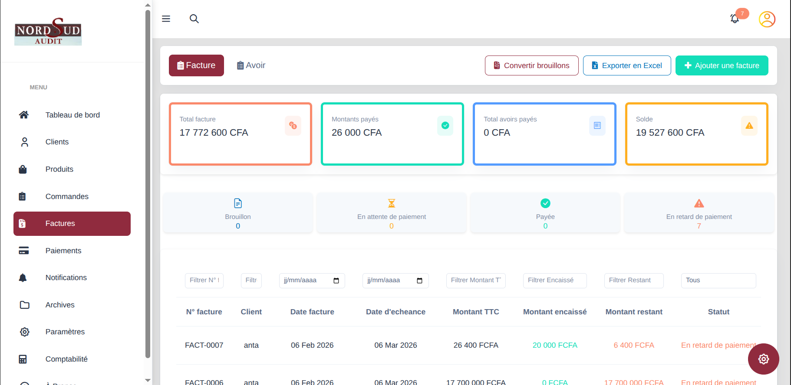Viewport: 791px width, 385px height.
Task: Open the second date filter calendar picker
Action: pos(419,281)
